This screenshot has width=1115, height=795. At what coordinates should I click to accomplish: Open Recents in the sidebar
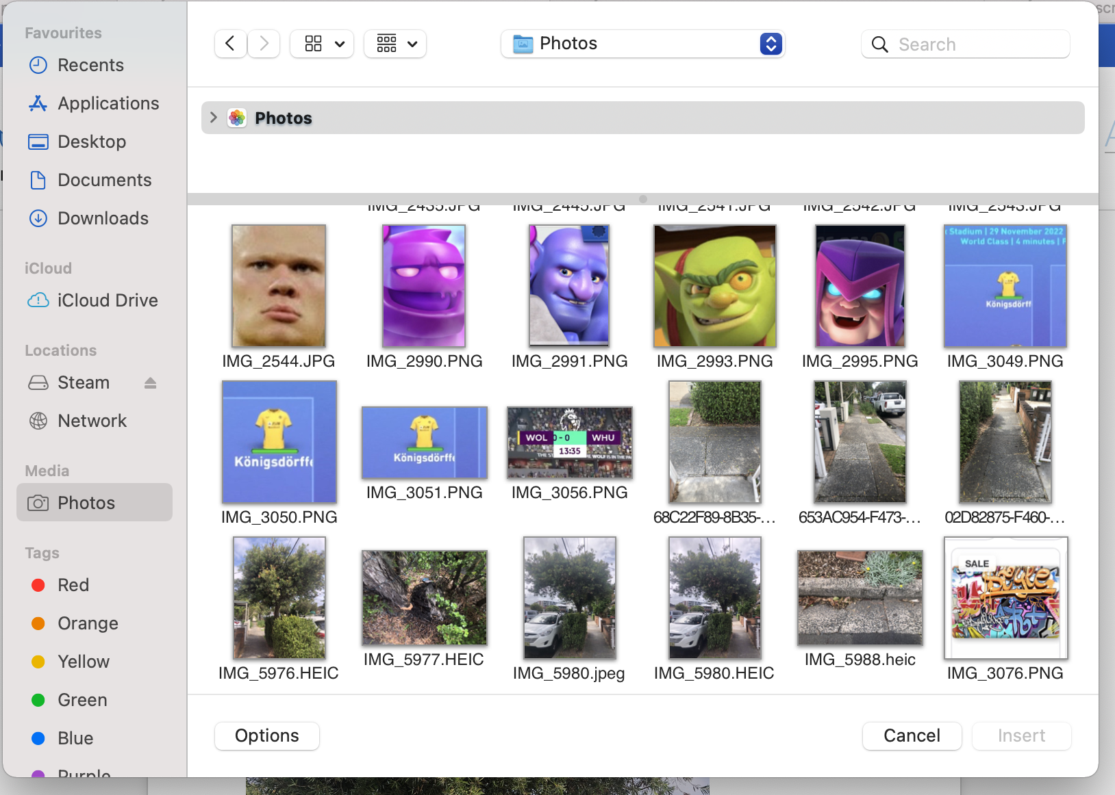[x=95, y=65]
